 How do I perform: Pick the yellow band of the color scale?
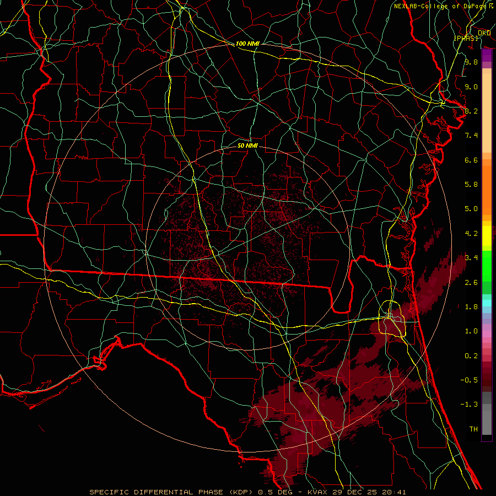[x=487, y=236]
